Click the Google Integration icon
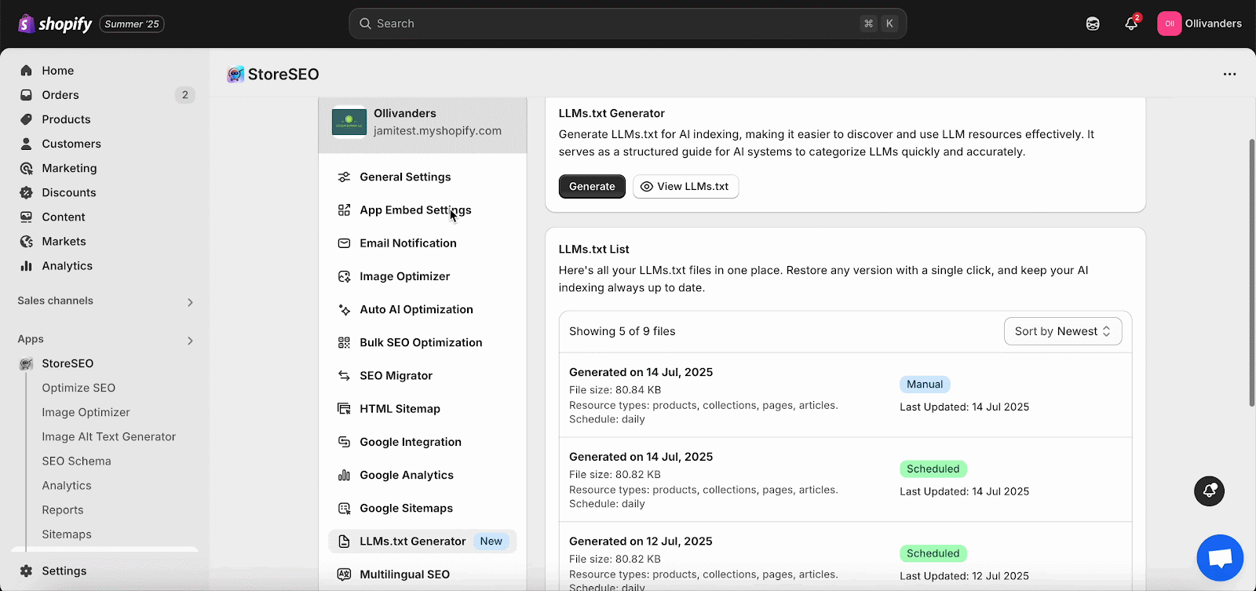 344,442
